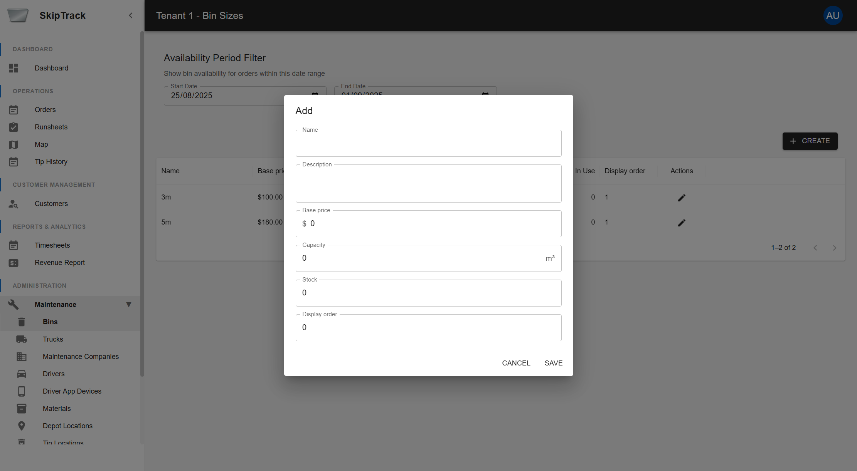Cancel the Add dialog

click(x=516, y=363)
